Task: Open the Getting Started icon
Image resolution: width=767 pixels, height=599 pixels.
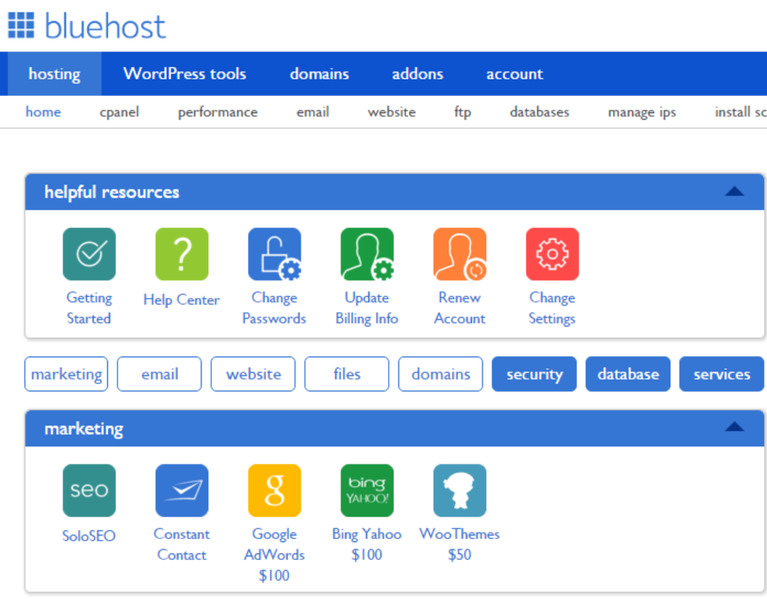Action: pyautogui.click(x=89, y=254)
